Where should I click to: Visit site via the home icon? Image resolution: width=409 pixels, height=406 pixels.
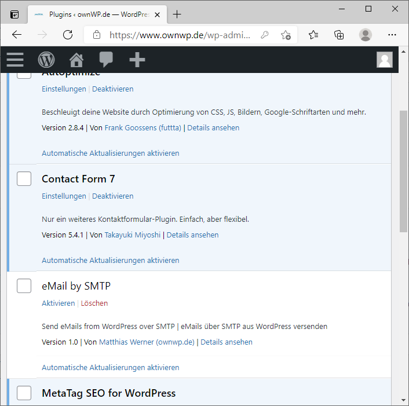point(76,60)
